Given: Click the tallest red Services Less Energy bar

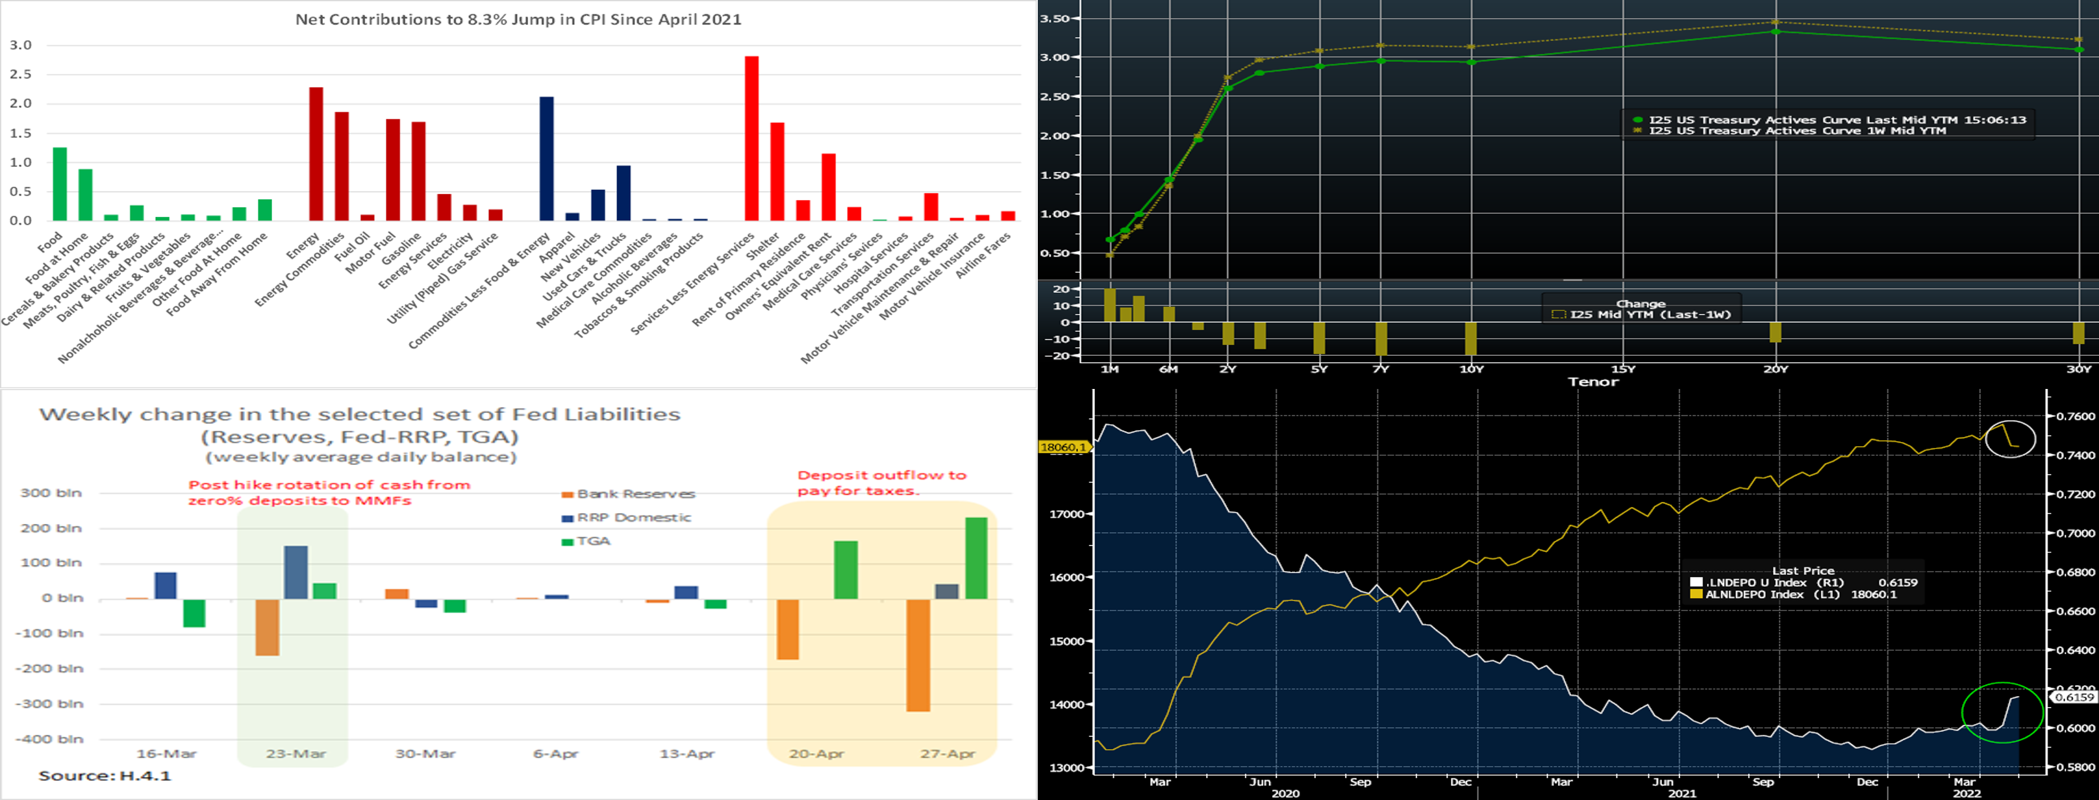Looking at the screenshot, I should pyautogui.click(x=751, y=138).
